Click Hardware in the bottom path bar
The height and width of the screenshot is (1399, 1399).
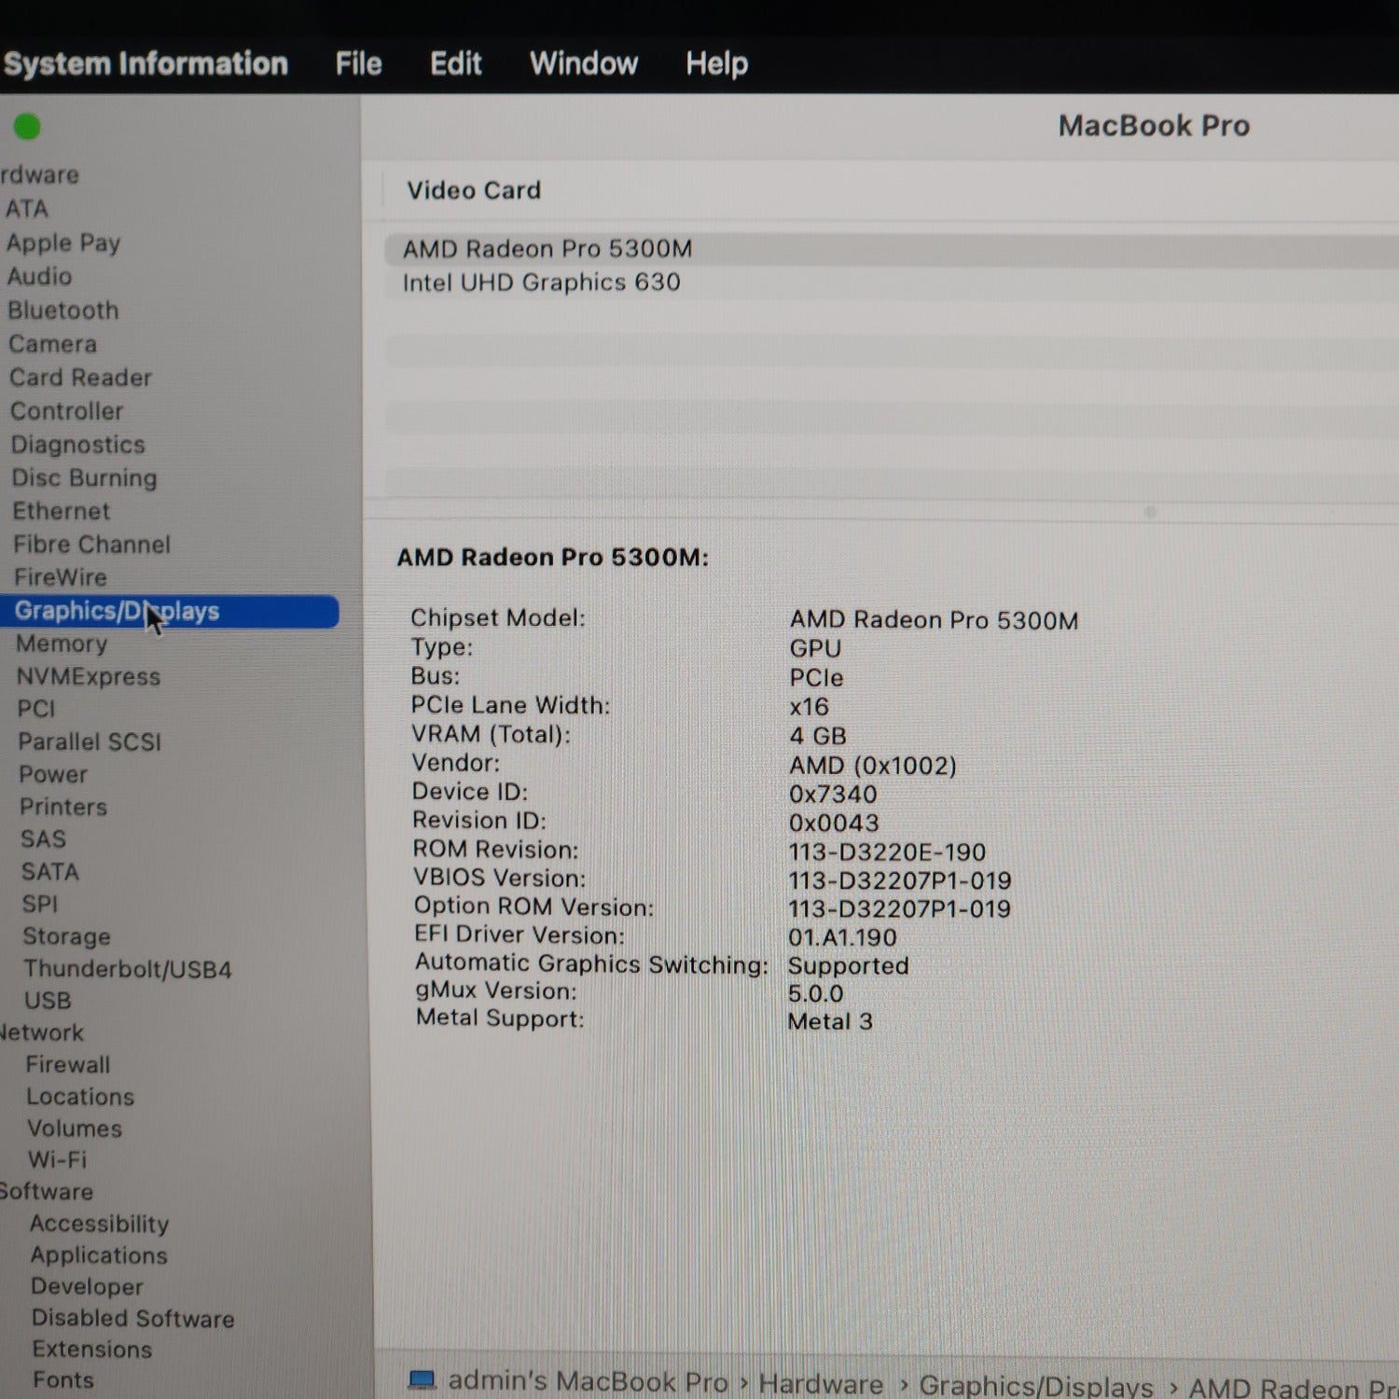click(x=821, y=1383)
